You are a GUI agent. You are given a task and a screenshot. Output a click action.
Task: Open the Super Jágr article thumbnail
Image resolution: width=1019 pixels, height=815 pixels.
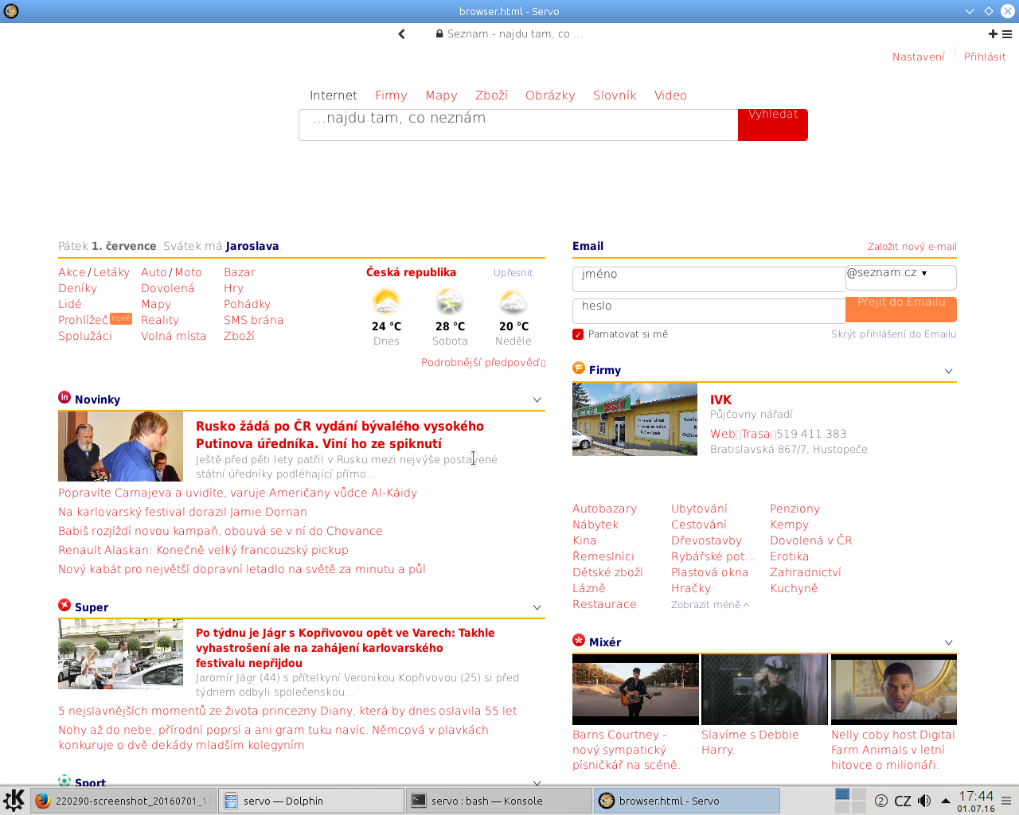point(120,654)
